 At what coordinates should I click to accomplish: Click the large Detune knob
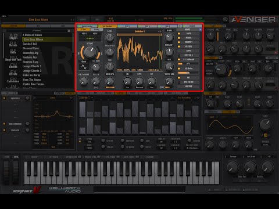[90, 52]
